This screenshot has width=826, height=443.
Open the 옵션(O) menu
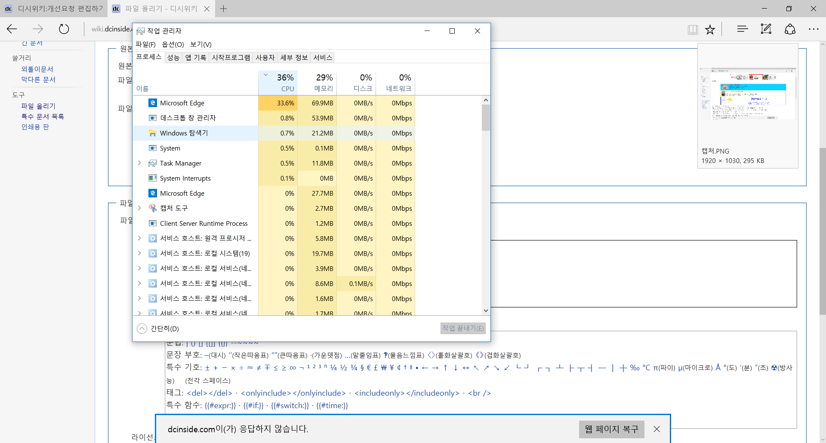coord(173,44)
